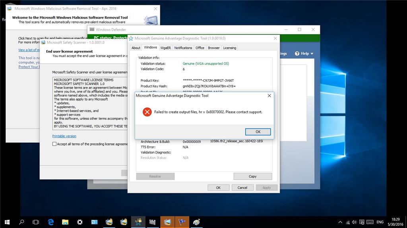Screen dimensions: 407x228
Task: Click the Windows Defender Help question mark icon
Action: (x=297, y=54)
